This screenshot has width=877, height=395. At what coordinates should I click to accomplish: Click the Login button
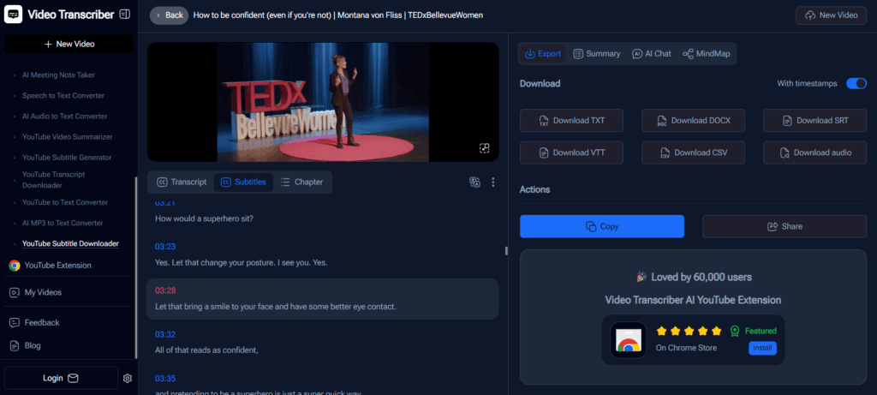pyautogui.click(x=61, y=378)
